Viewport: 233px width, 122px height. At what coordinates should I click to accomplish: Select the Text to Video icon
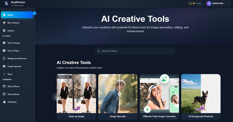(x=4, y=51)
